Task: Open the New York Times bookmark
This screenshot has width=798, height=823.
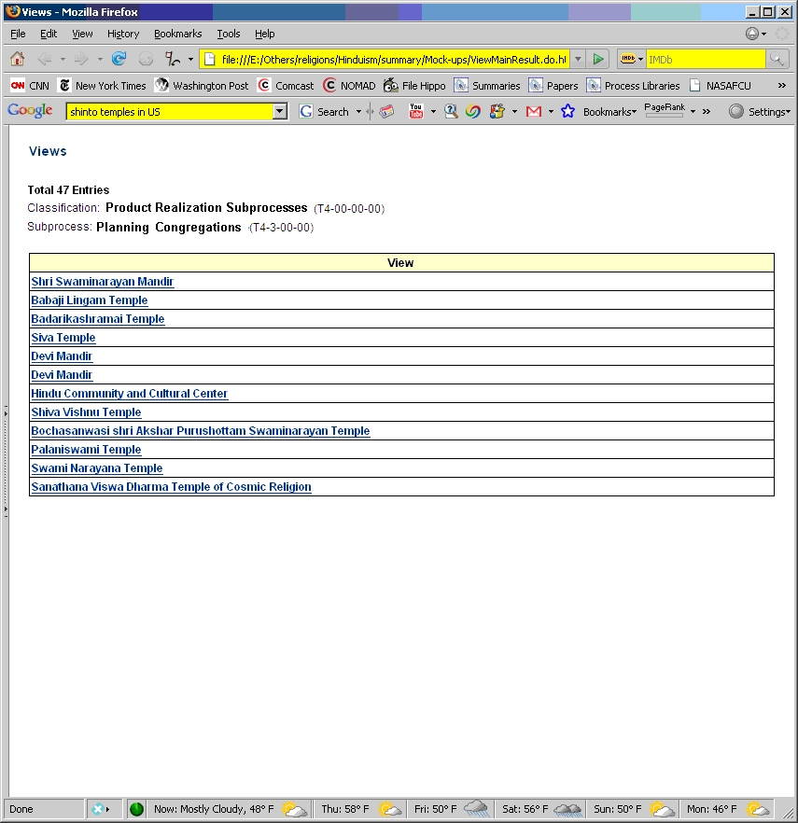Action: pyautogui.click(x=103, y=86)
